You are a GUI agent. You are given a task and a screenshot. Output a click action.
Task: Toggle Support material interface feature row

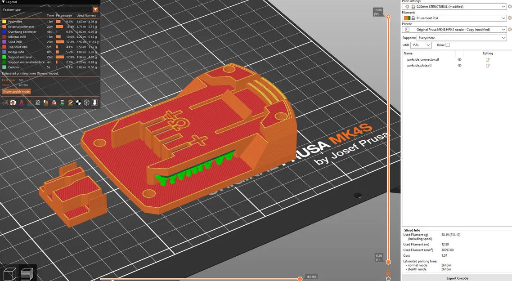click(x=49, y=62)
